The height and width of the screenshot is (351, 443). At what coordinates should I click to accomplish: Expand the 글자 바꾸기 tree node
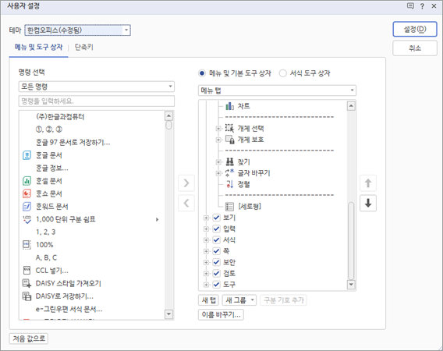[218, 173]
